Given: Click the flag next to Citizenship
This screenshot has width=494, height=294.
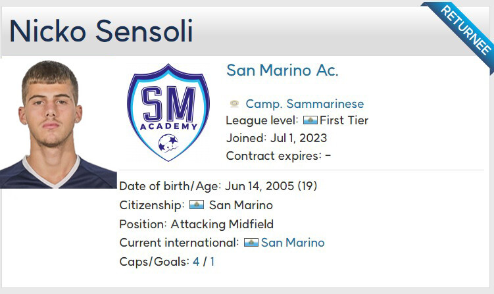Looking at the screenshot, I should 196,205.
